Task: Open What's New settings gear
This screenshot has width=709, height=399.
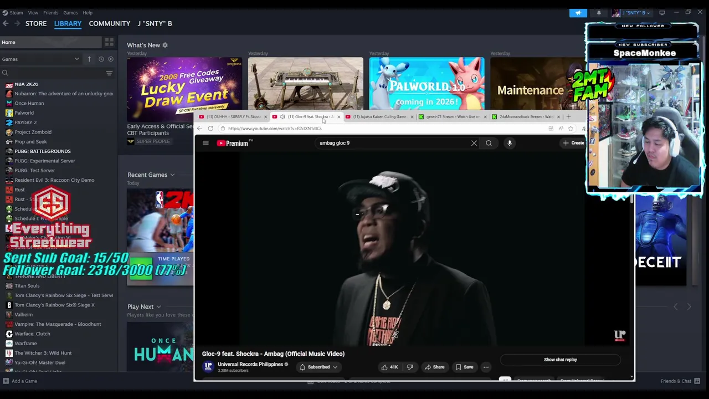Action: pos(165,45)
